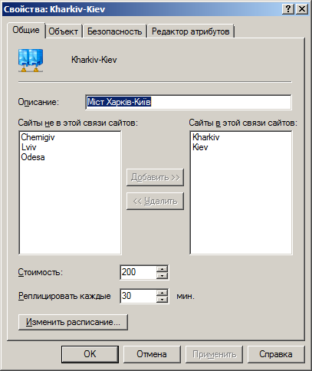Viewport: 312px width, 371px height.
Task: Click the Отмена button
Action: pyautogui.click(x=152, y=354)
